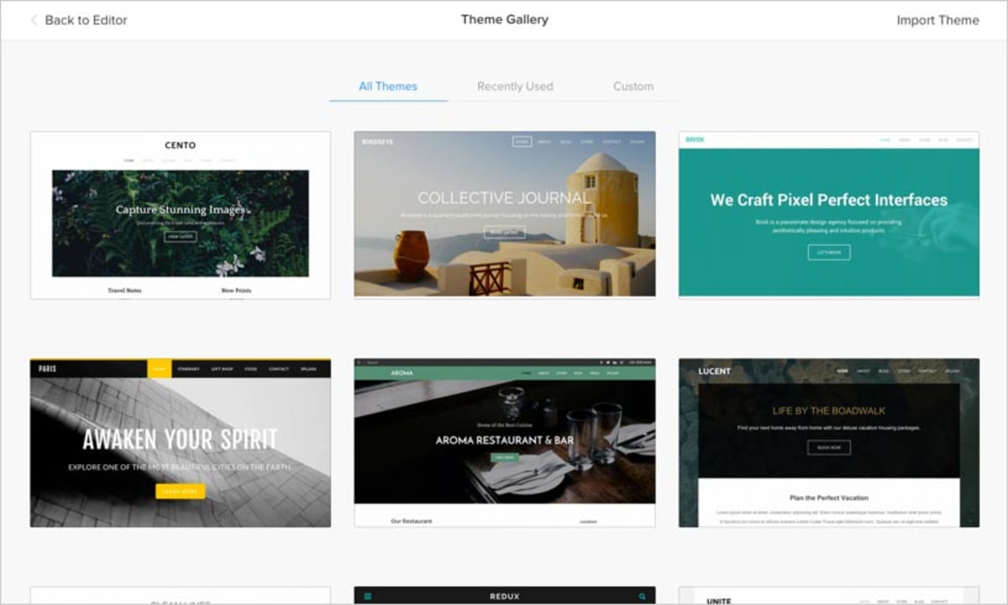The height and width of the screenshot is (605, 1008).
Task: Click the yellow Home tab in Paris preview
Action: click(x=160, y=368)
